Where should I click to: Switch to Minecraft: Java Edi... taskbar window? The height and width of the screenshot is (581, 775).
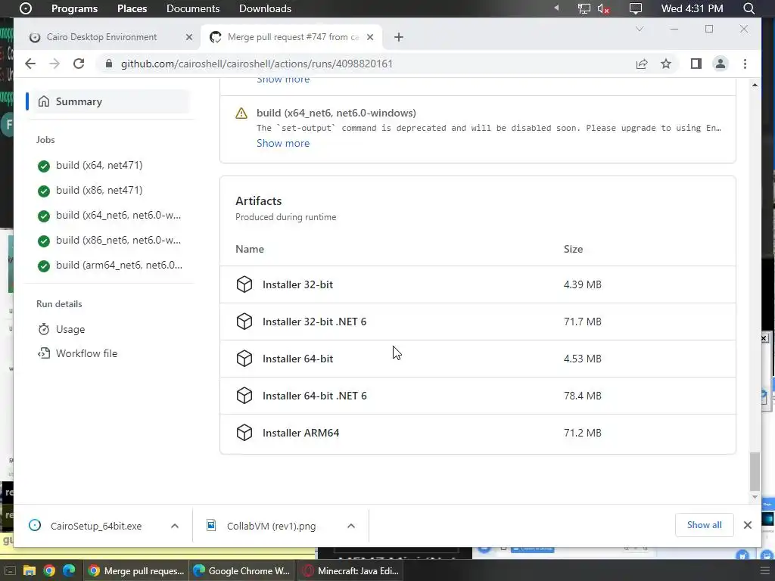coord(351,571)
